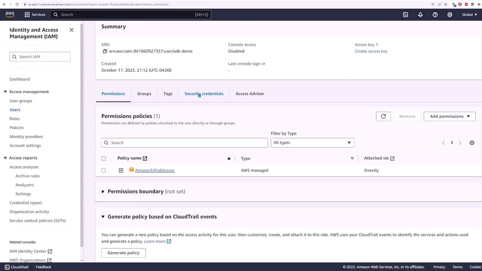Image resolution: width=482 pixels, height=271 pixels.
Task: Click the Search IAM input field
Action: [40, 57]
